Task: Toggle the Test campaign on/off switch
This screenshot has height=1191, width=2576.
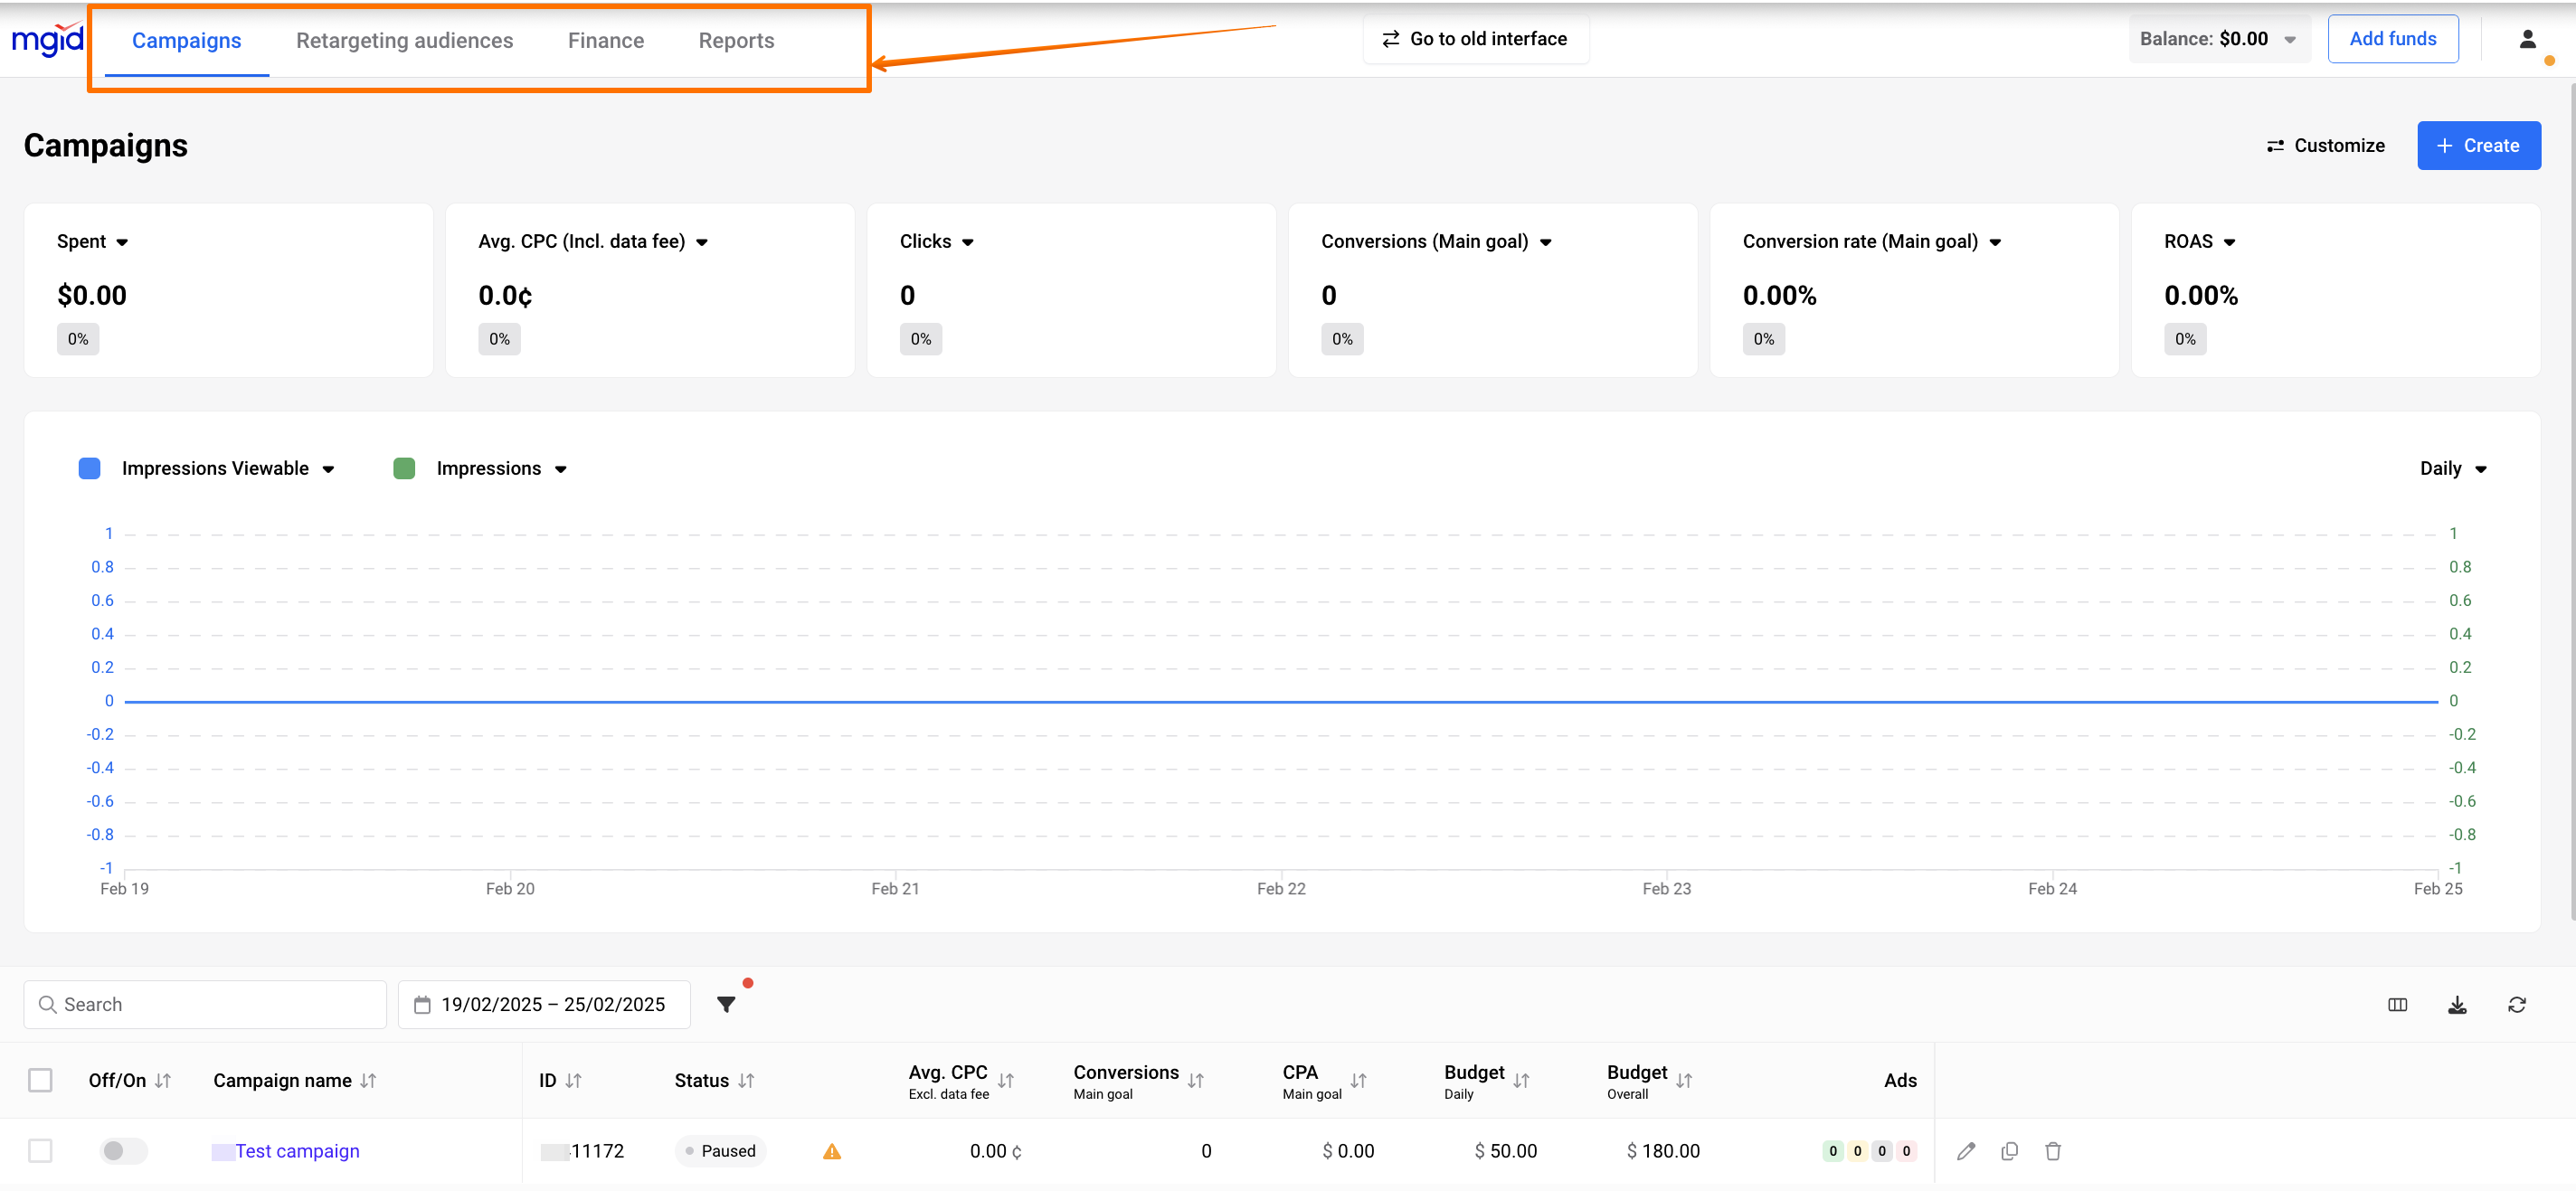Action: (x=123, y=1150)
